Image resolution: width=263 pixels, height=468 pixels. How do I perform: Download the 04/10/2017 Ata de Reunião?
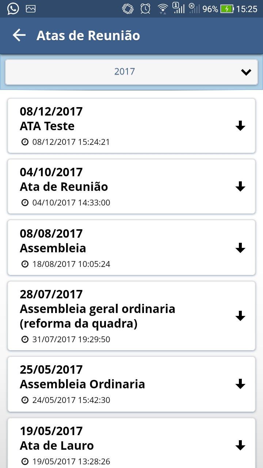tap(240, 187)
